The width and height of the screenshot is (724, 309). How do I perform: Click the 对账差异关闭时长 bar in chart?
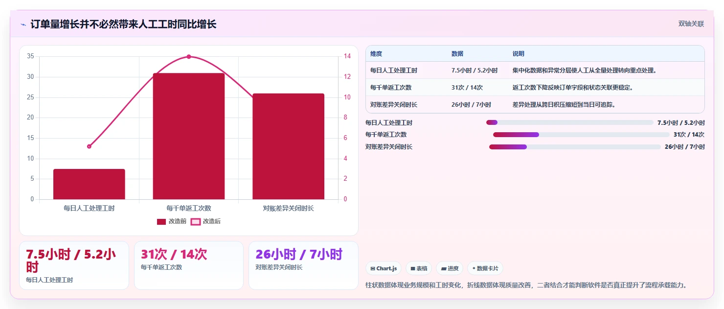tap(288, 146)
